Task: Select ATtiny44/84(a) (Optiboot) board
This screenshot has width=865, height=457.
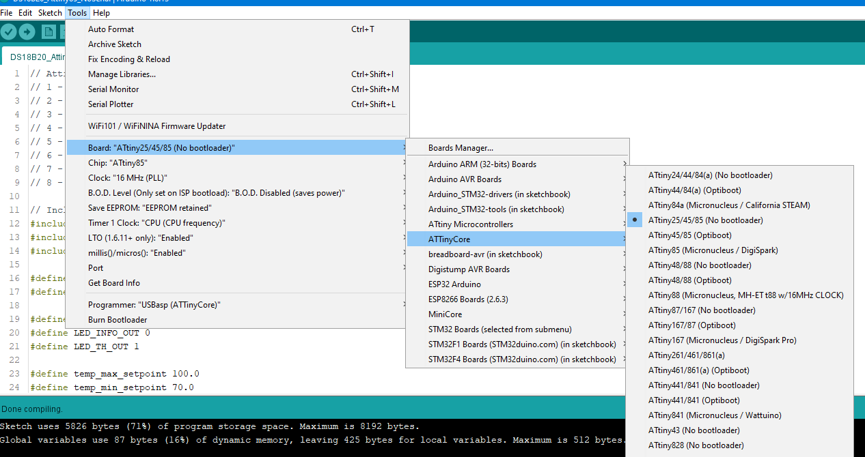Action: point(740,190)
